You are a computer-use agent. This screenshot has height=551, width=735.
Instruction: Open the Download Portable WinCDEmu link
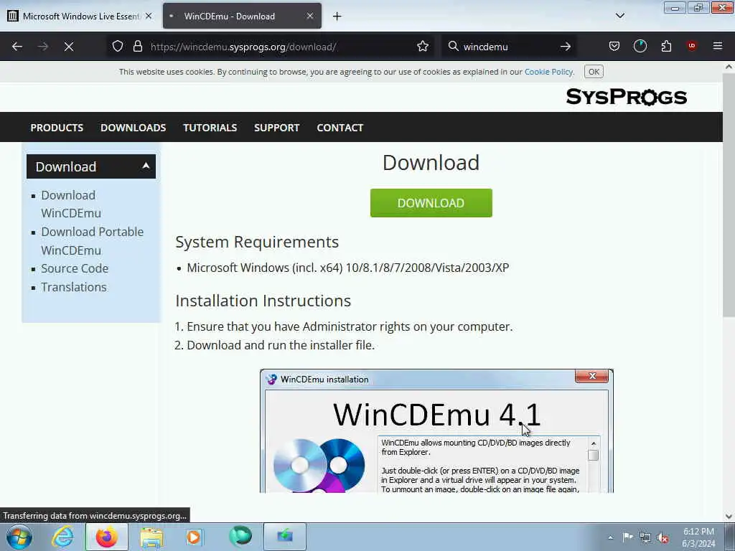pyautogui.click(x=92, y=241)
